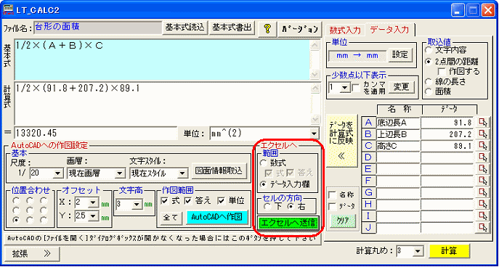
Task: Pick from drawing icon for row E
Action: pyautogui.click(x=484, y=170)
